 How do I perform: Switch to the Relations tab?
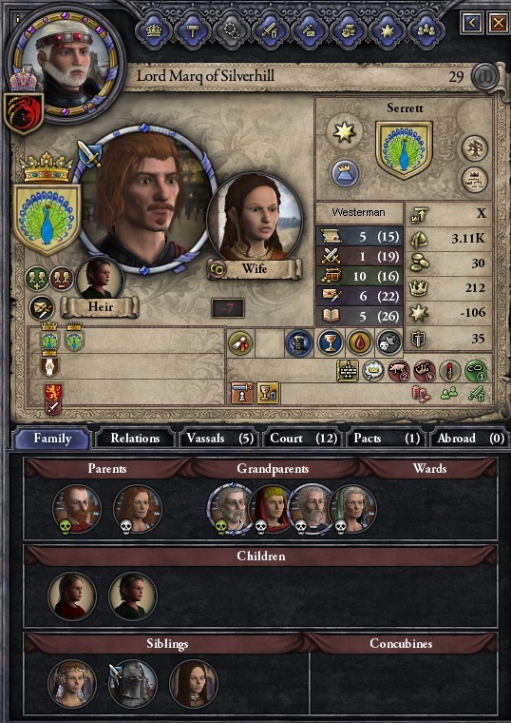[135, 438]
